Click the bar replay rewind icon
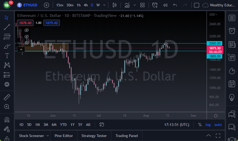The image size is (238, 141). click(x=165, y=5)
